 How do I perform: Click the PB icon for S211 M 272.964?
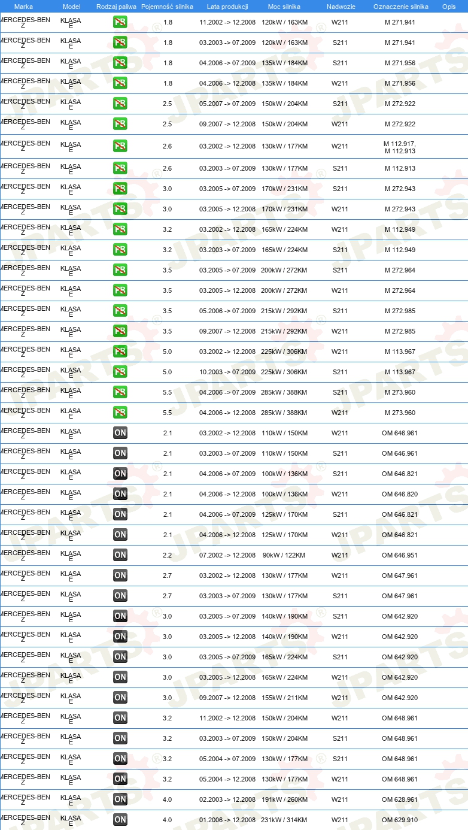click(x=120, y=271)
